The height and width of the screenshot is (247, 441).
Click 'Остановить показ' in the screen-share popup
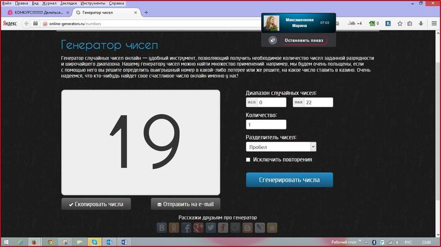(304, 41)
